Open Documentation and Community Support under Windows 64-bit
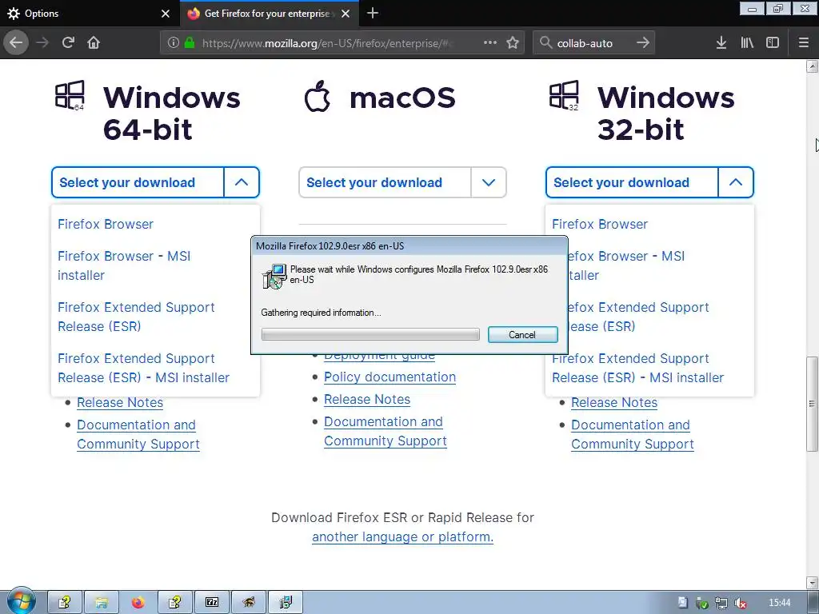The image size is (819, 614). tap(138, 434)
